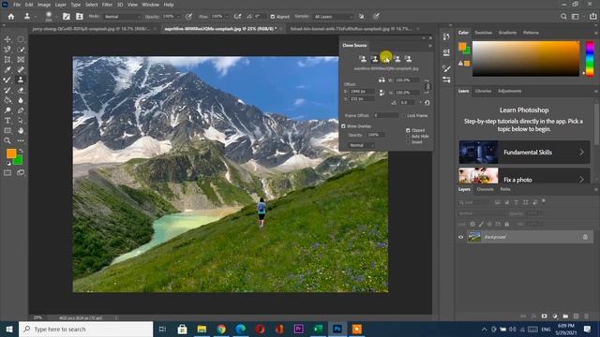The image size is (600, 337).
Task: Open the Sample All Layers dropdown
Action: (x=333, y=17)
